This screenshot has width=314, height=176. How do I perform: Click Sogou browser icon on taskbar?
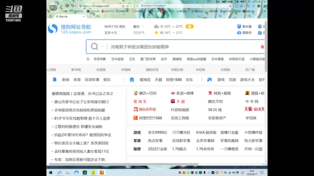coord(60,172)
